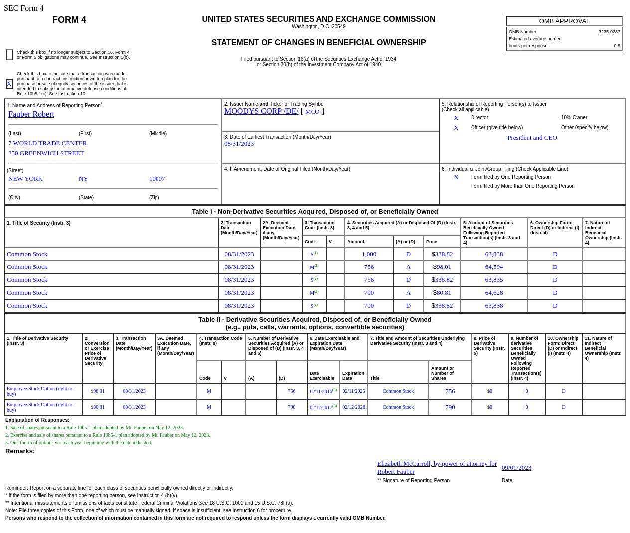Toggle the Director relationship mark
This screenshot has height=533, width=630.
click(x=456, y=118)
